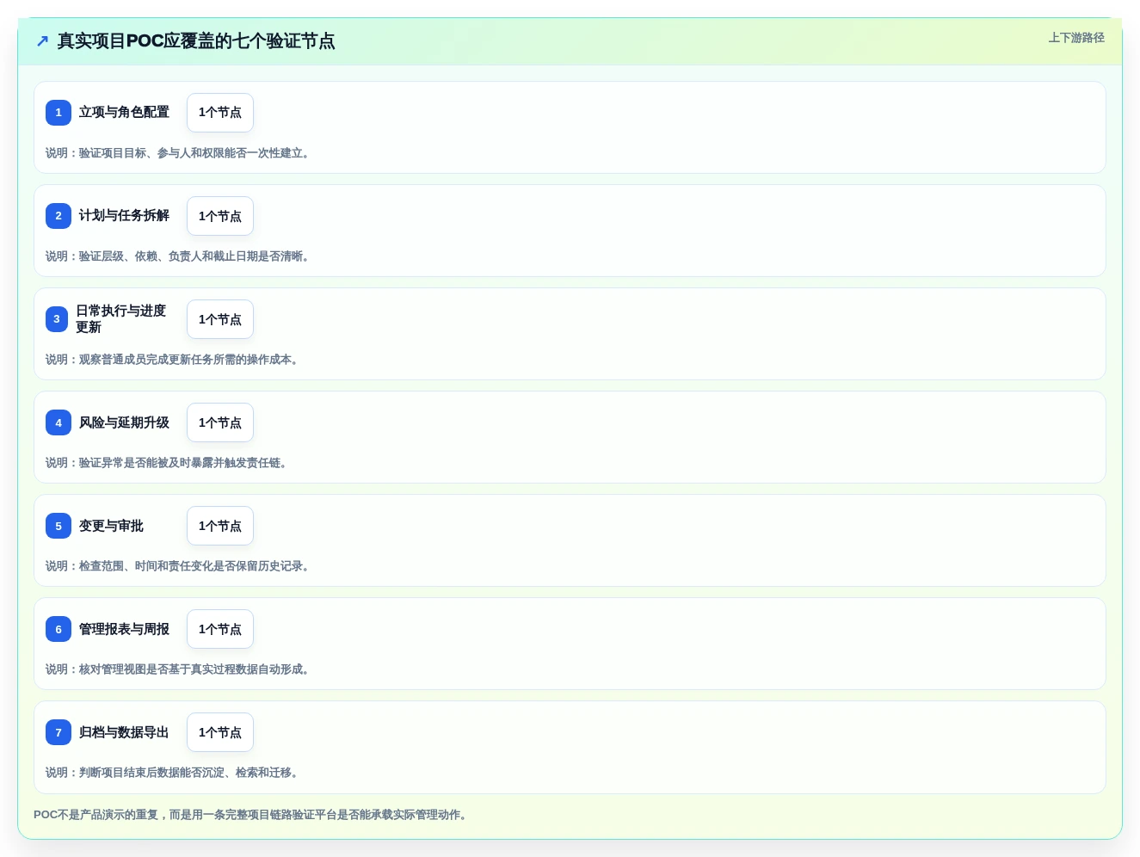Image resolution: width=1140 pixels, height=857 pixels.
Task: Select the 归档与数据导出 step title
Action: pyautogui.click(x=124, y=732)
